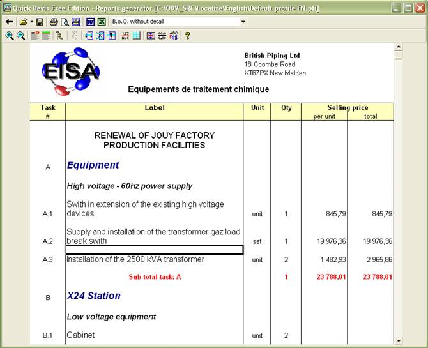Click the Swith in extension label
428x348 pixels.
[x=145, y=209]
